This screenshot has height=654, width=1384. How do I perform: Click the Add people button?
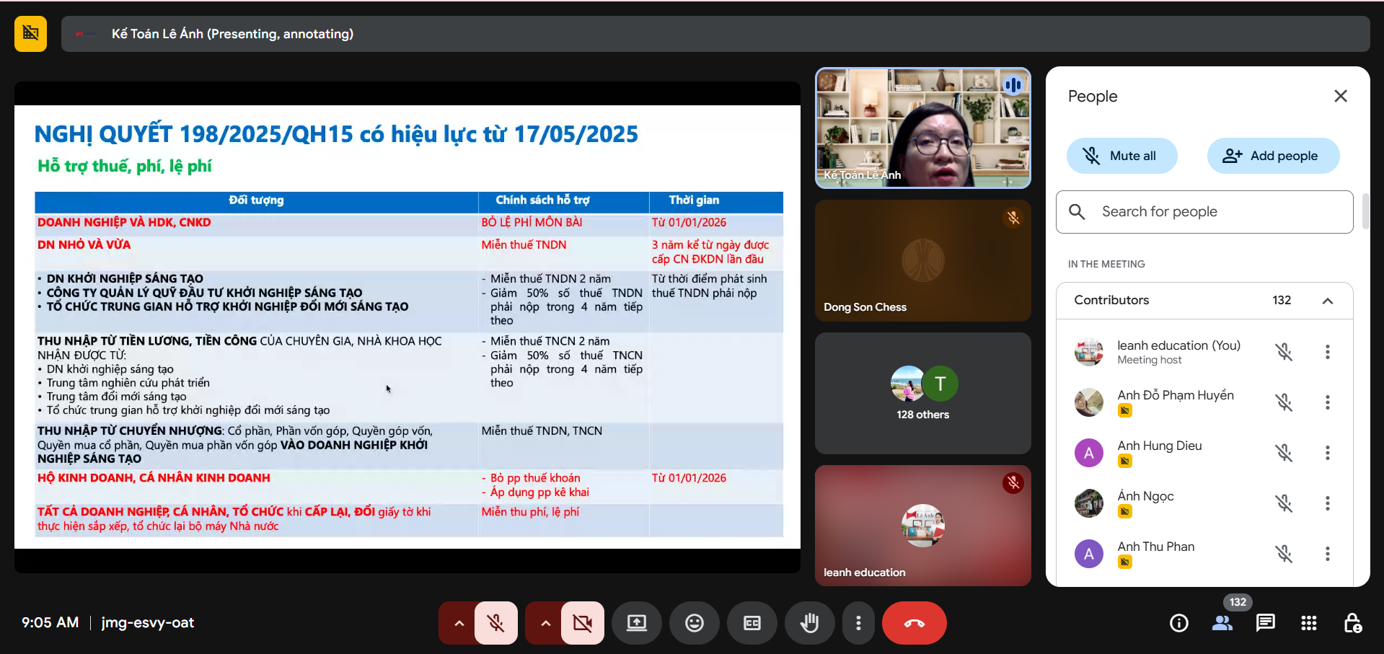point(1273,156)
